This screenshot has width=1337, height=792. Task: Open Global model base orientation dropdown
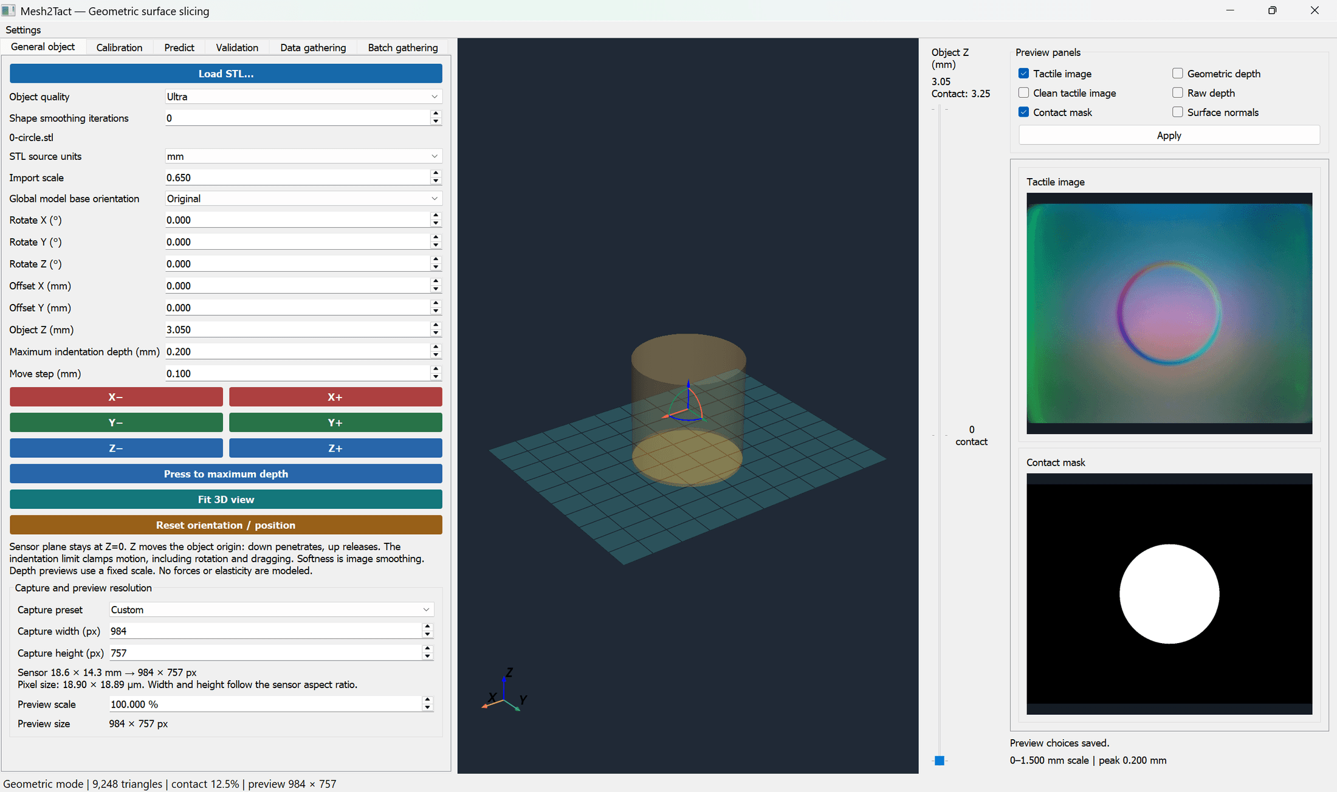click(303, 199)
